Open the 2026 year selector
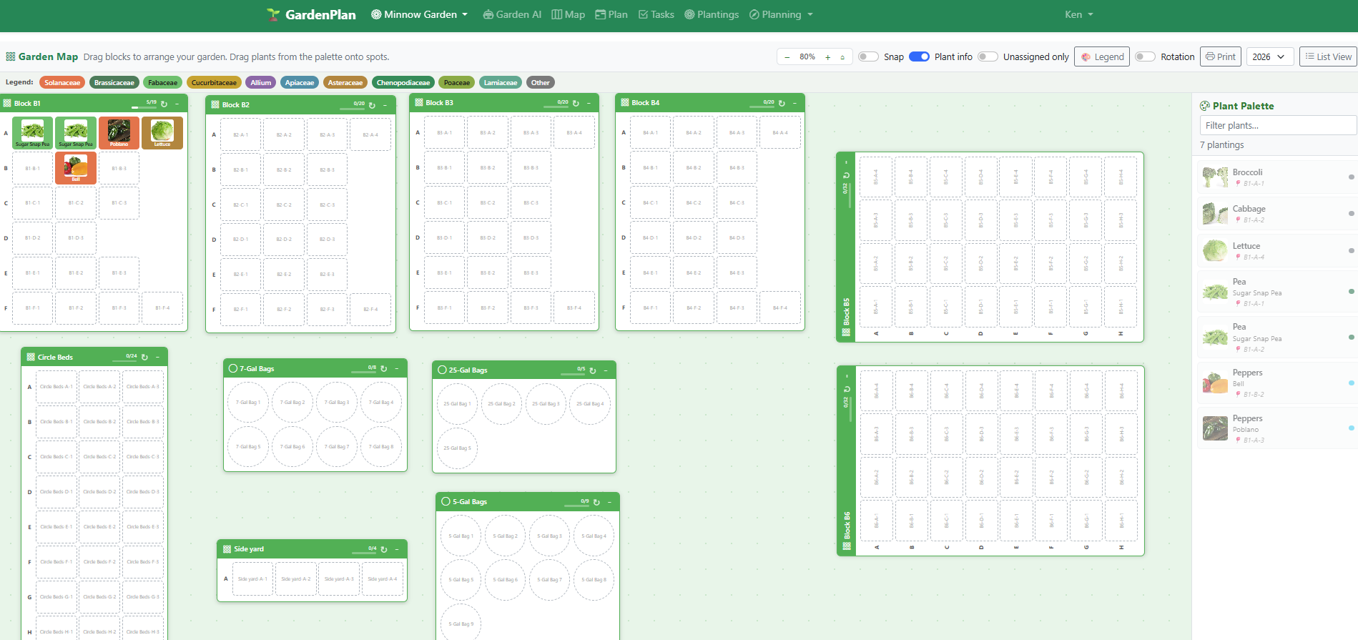1358x640 pixels. [x=1270, y=56]
